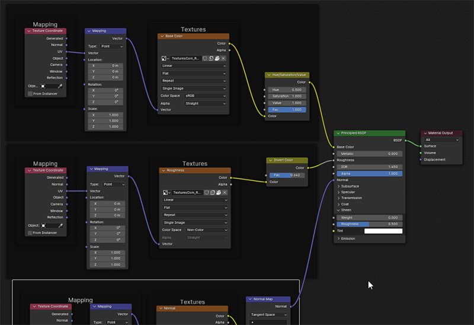The width and height of the screenshot is (474, 325).
Task: Open the Color Space sRGB dropdown
Action: click(204, 95)
